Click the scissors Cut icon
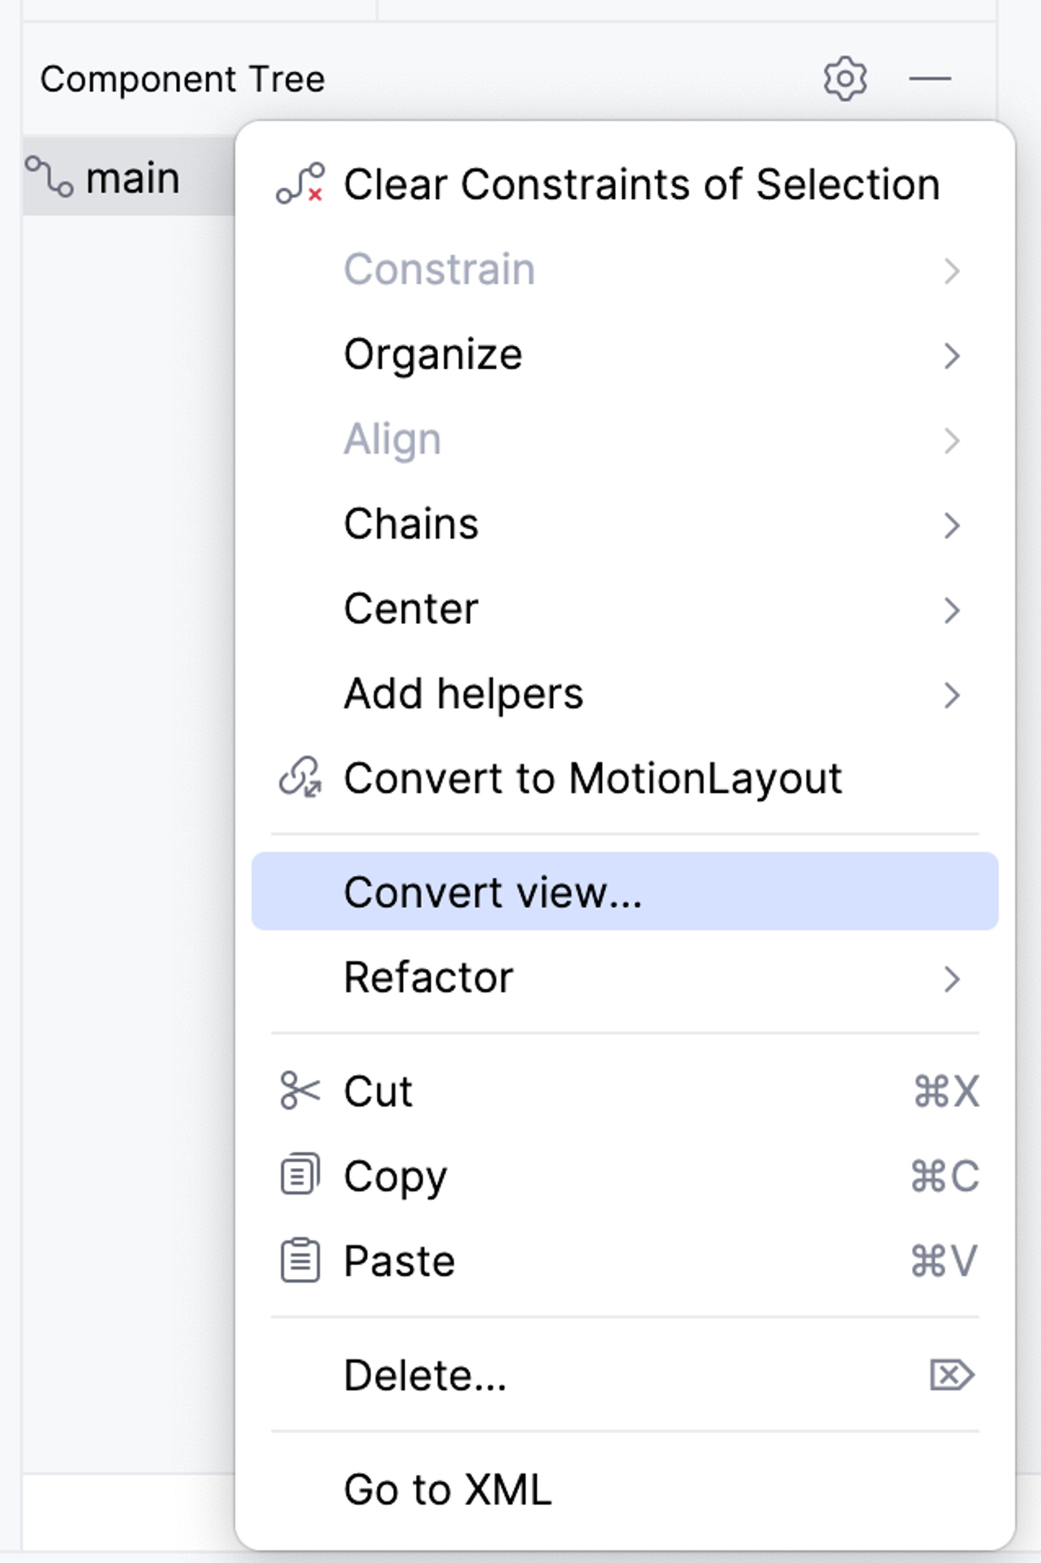 coord(300,1090)
